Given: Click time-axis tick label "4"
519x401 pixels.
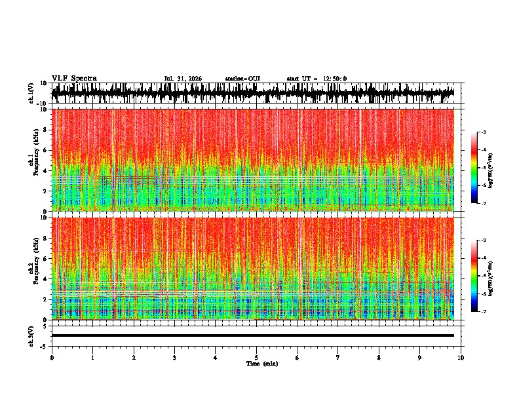Looking at the screenshot, I should pyautogui.click(x=216, y=358).
